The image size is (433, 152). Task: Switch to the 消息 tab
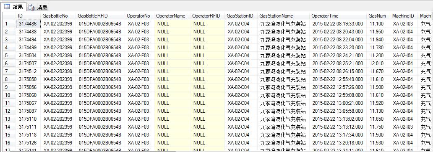[x=38, y=8]
